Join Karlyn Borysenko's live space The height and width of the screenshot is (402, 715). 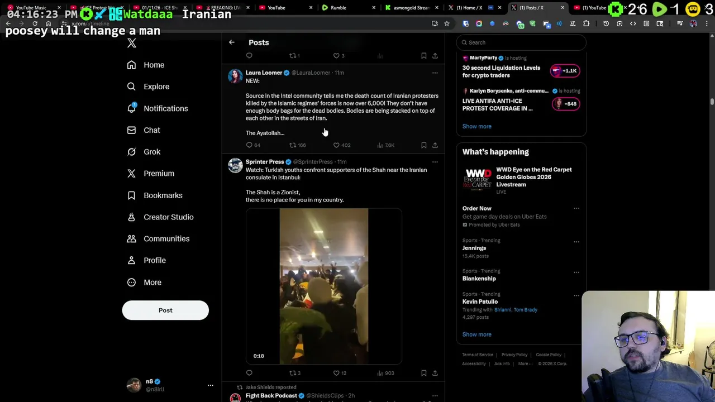click(565, 104)
